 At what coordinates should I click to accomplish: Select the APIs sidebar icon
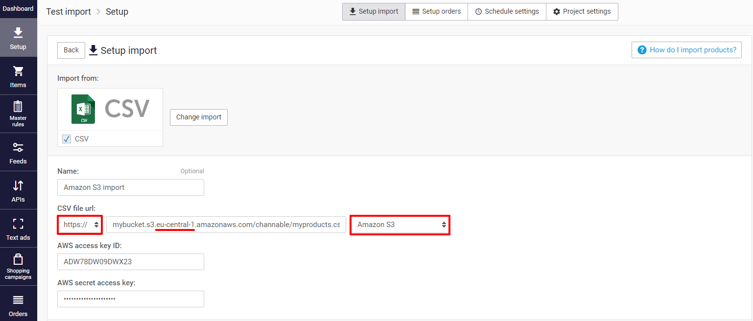[18, 186]
